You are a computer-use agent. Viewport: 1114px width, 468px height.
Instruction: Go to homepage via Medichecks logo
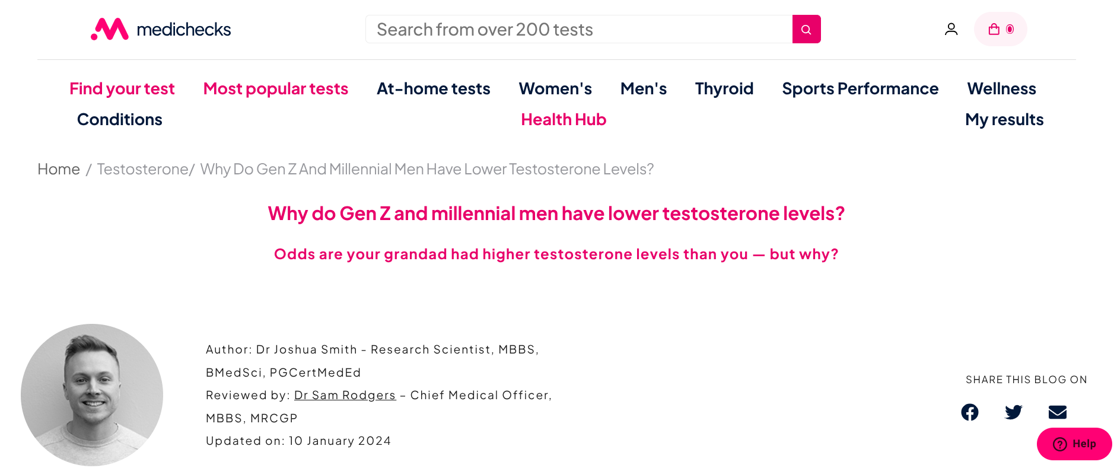pos(161,29)
